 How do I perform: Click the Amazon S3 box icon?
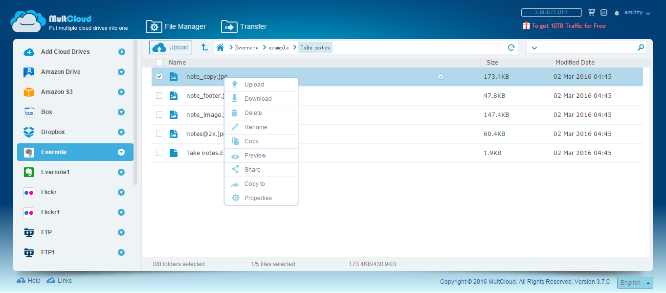[x=29, y=92]
